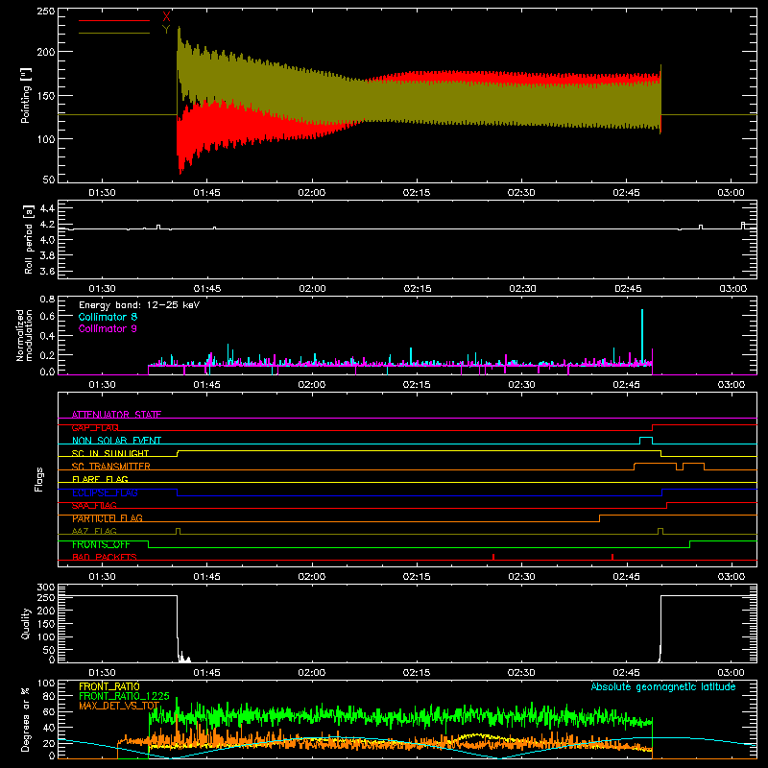The height and width of the screenshot is (768, 768).
Task: Click the 02:45 tick under Flags plot
Action: point(626,577)
